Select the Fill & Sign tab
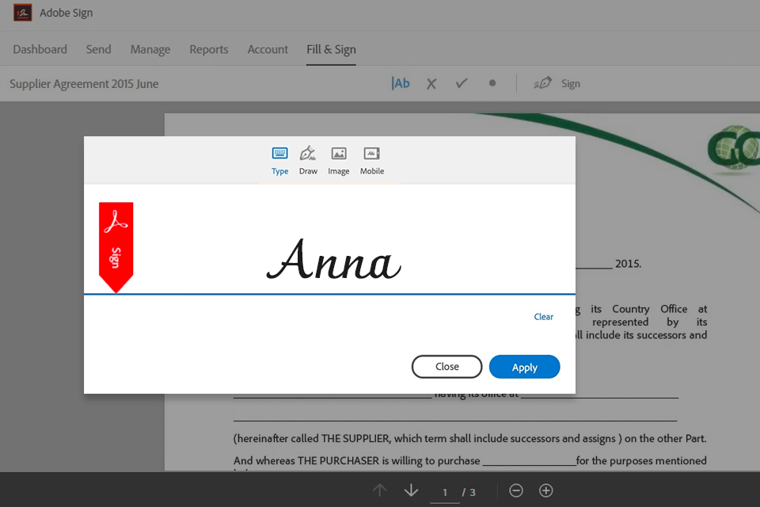Screen dimensions: 760x507 tap(331, 49)
